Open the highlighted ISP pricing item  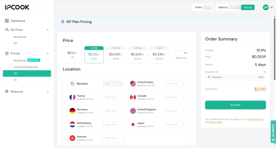coord(27,74)
